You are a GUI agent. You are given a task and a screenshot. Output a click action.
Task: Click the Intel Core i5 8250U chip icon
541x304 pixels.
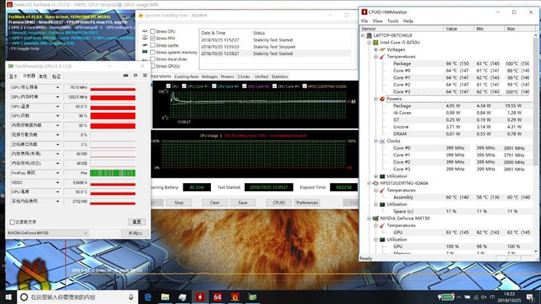click(x=376, y=43)
